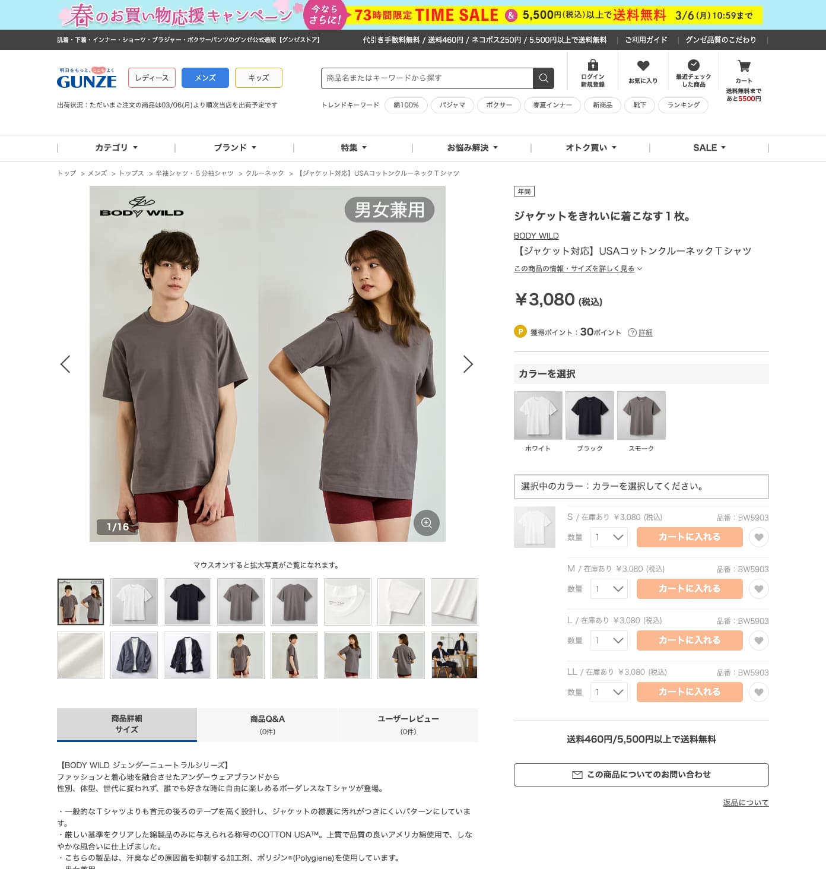Image resolution: width=826 pixels, height=869 pixels.
Task: Open favorites heart icon in header
Action: pyautogui.click(x=643, y=66)
